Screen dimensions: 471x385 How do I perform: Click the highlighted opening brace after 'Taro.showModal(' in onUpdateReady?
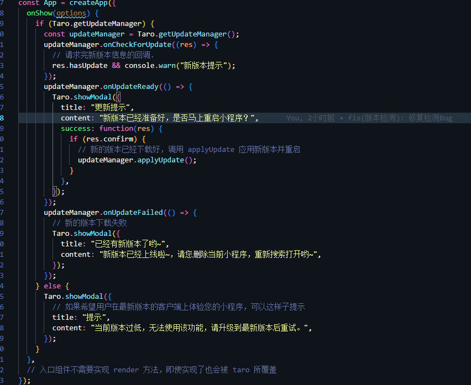[x=118, y=97]
